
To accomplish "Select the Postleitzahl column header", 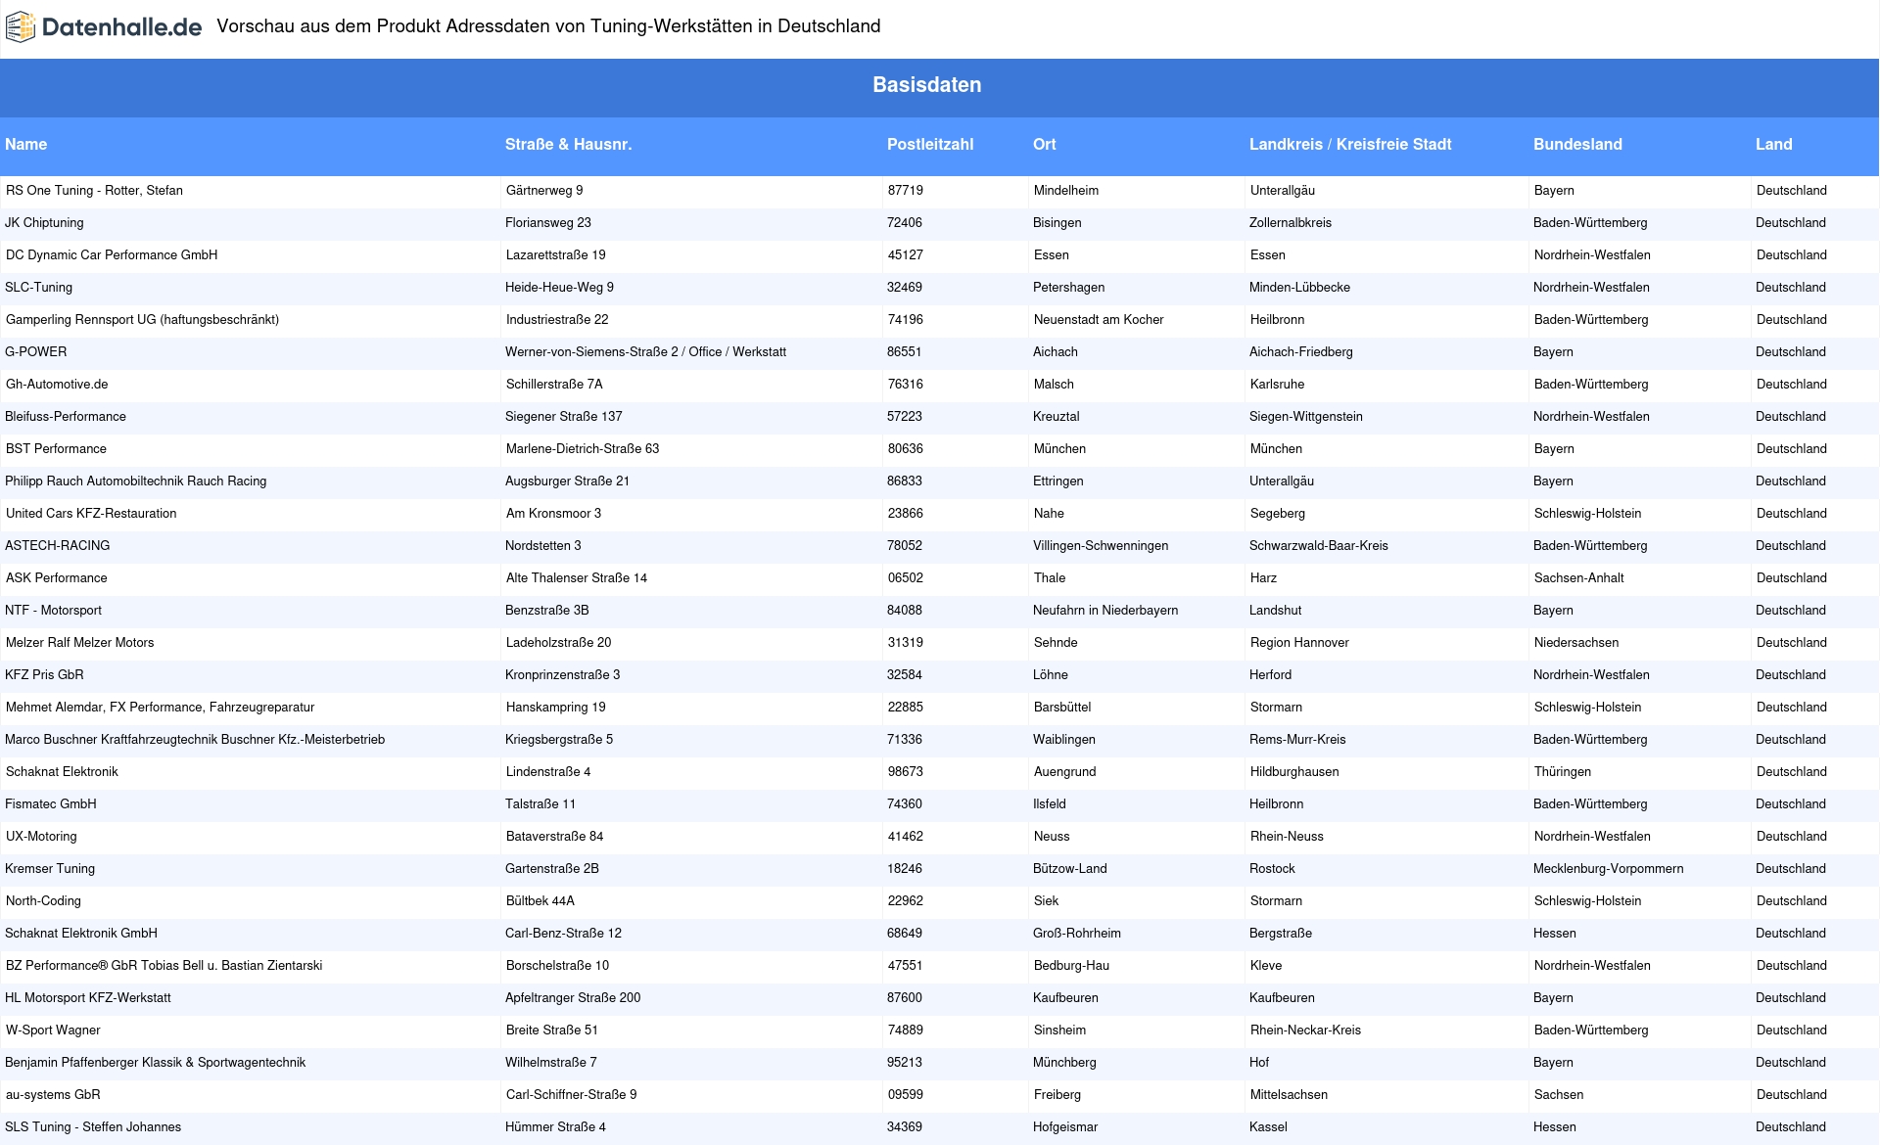I will [930, 145].
